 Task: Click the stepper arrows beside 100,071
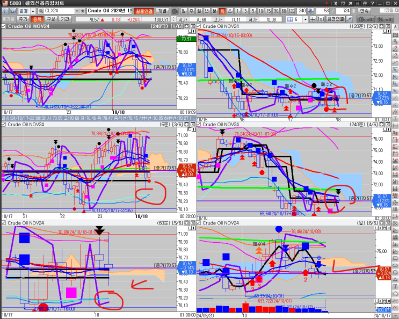pyautogui.click(x=173, y=19)
